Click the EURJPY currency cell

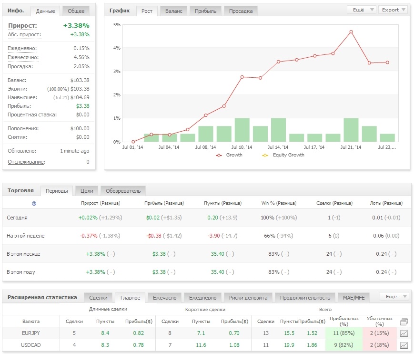pyautogui.click(x=30, y=333)
